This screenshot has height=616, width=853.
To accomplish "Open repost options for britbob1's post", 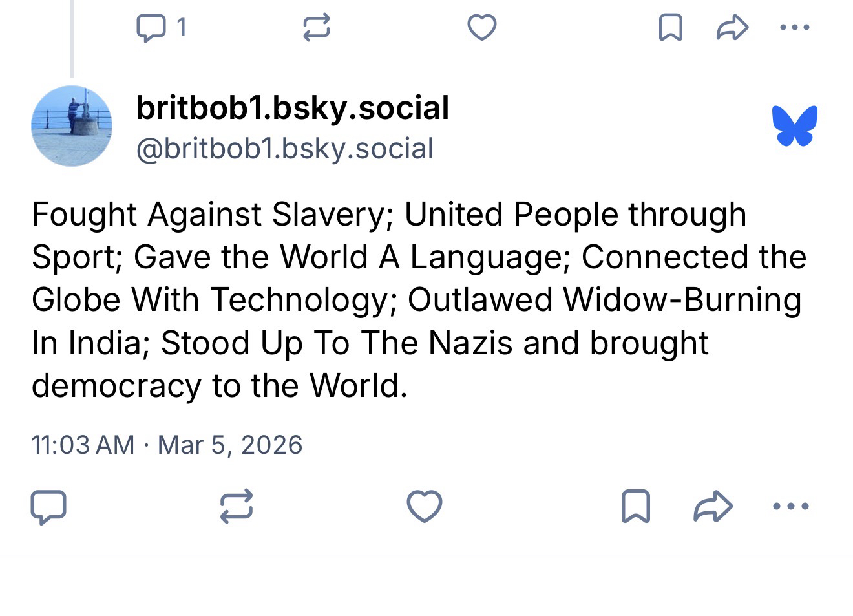I will (x=236, y=506).
